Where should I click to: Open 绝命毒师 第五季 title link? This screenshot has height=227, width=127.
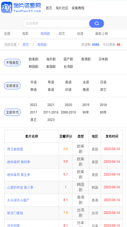point(19,175)
